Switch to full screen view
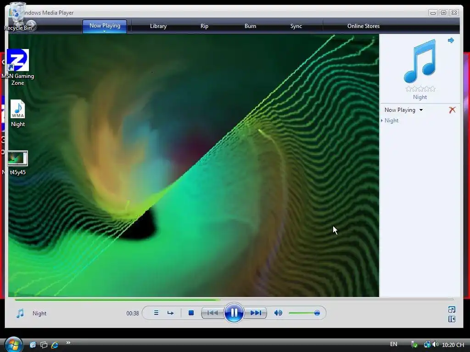This screenshot has height=352, width=470. point(452,309)
